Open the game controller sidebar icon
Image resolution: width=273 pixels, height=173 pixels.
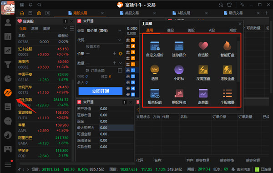click(8, 149)
